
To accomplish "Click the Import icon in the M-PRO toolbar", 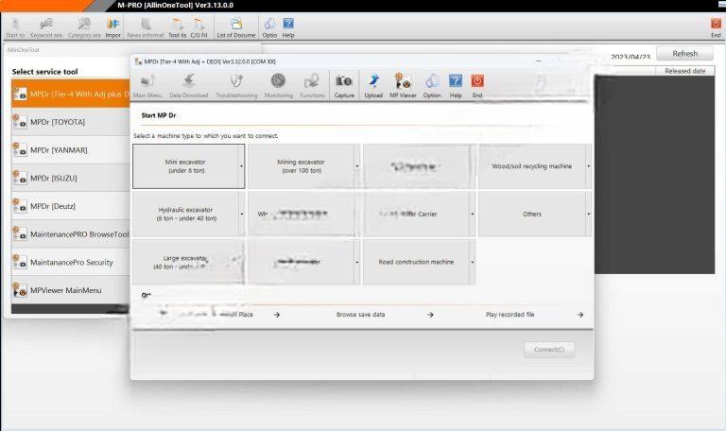I will point(113,28).
